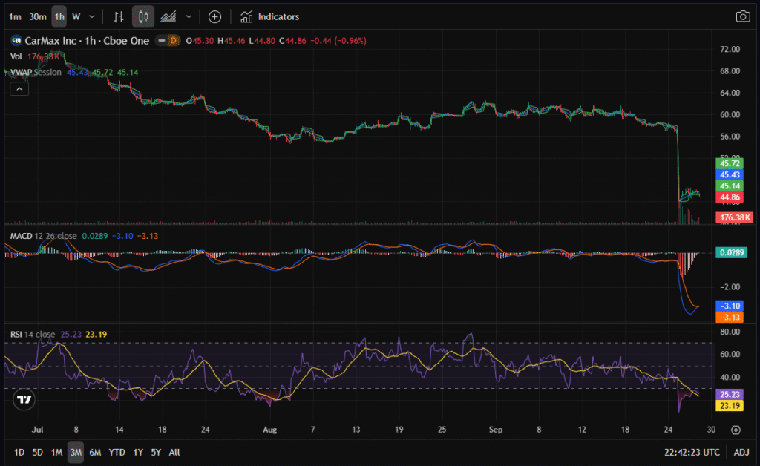Screen dimensions: 760x466
Task: Select the candlestick chart style icon
Action: coord(143,16)
